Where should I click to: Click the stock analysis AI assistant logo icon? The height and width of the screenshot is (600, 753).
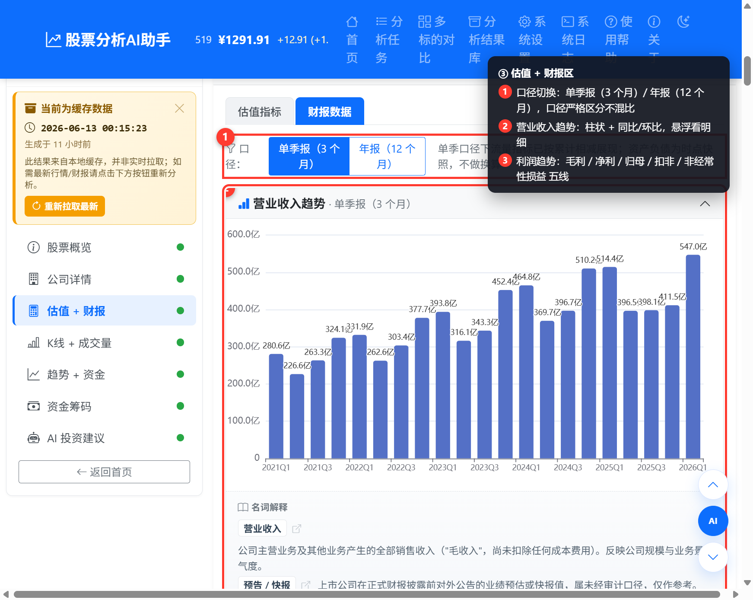pos(54,40)
